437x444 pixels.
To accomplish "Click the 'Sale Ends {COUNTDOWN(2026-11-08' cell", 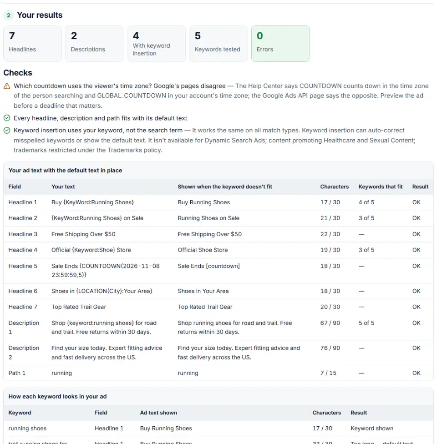I will click(x=106, y=270).
